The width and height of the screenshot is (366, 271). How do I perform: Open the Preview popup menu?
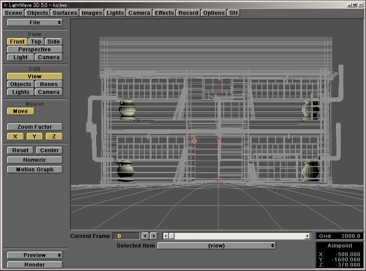[35, 255]
